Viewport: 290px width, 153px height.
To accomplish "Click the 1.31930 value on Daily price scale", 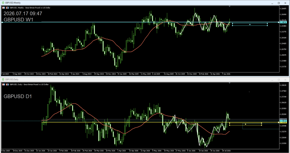I will point(283,143).
